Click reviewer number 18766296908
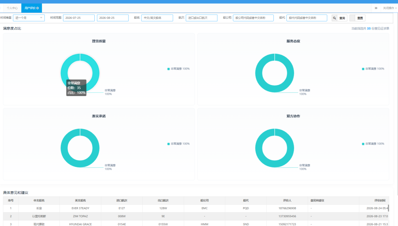Image resolution: width=398 pixels, height=226 pixels. point(287,208)
